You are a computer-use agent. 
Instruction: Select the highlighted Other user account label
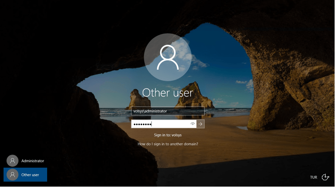click(x=30, y=175)
